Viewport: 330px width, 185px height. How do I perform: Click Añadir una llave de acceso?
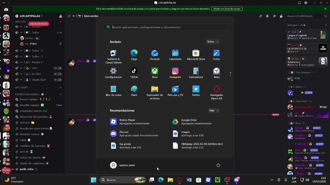227,9
